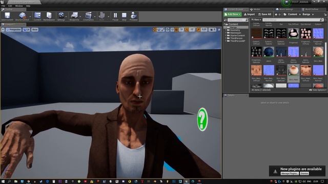This screenshot has width=328, height=184.
Task: Focus the asset search field
Action: [x=293, y=20]
